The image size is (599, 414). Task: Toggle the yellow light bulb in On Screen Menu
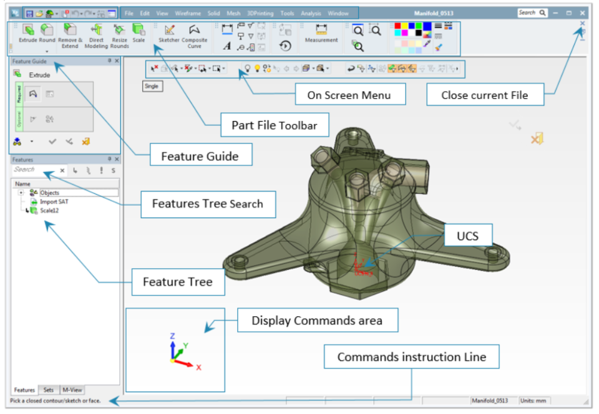(x=257, y=68)
